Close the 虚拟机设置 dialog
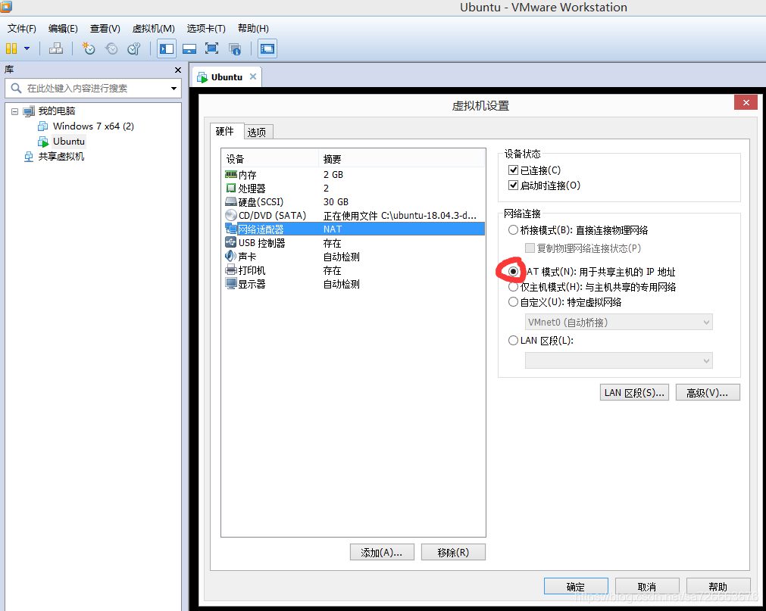 [x=746, y=102]
